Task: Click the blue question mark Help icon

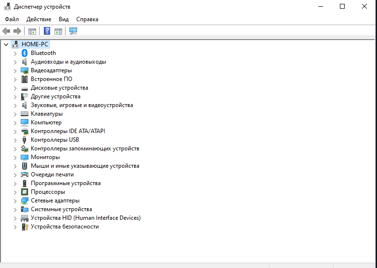Action: coord(47,31)
